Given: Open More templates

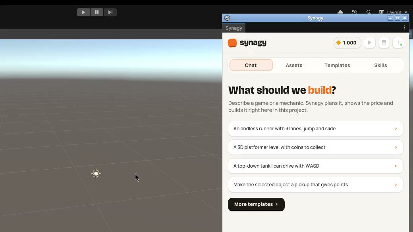Looking at the screenshot, I should coord(256,204).
